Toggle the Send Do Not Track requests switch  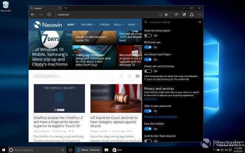click(148, 141)
